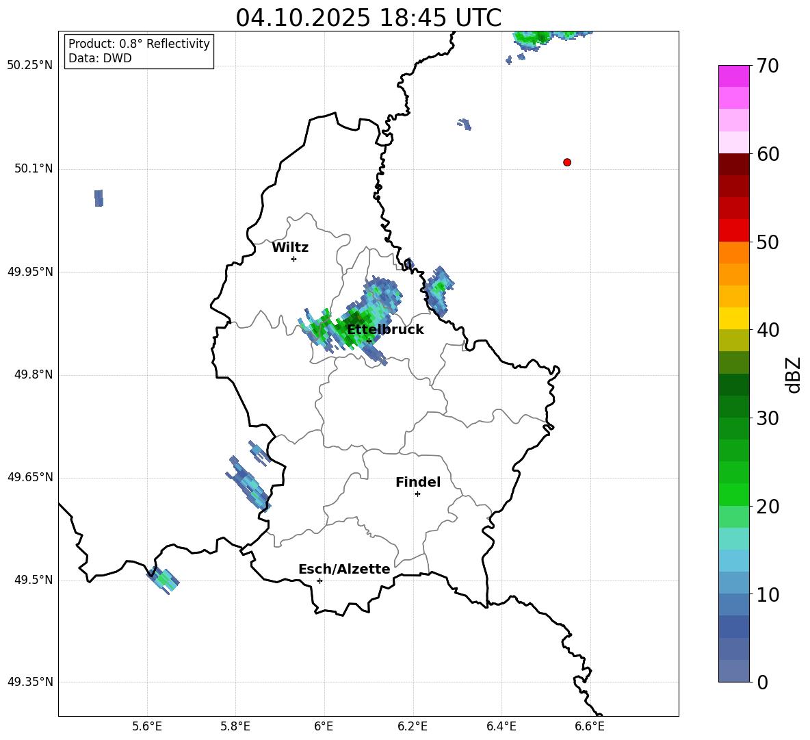This screenshot has height=740, width=810.
Task: Click the 5.6°E longitude label
Action: 147,727
